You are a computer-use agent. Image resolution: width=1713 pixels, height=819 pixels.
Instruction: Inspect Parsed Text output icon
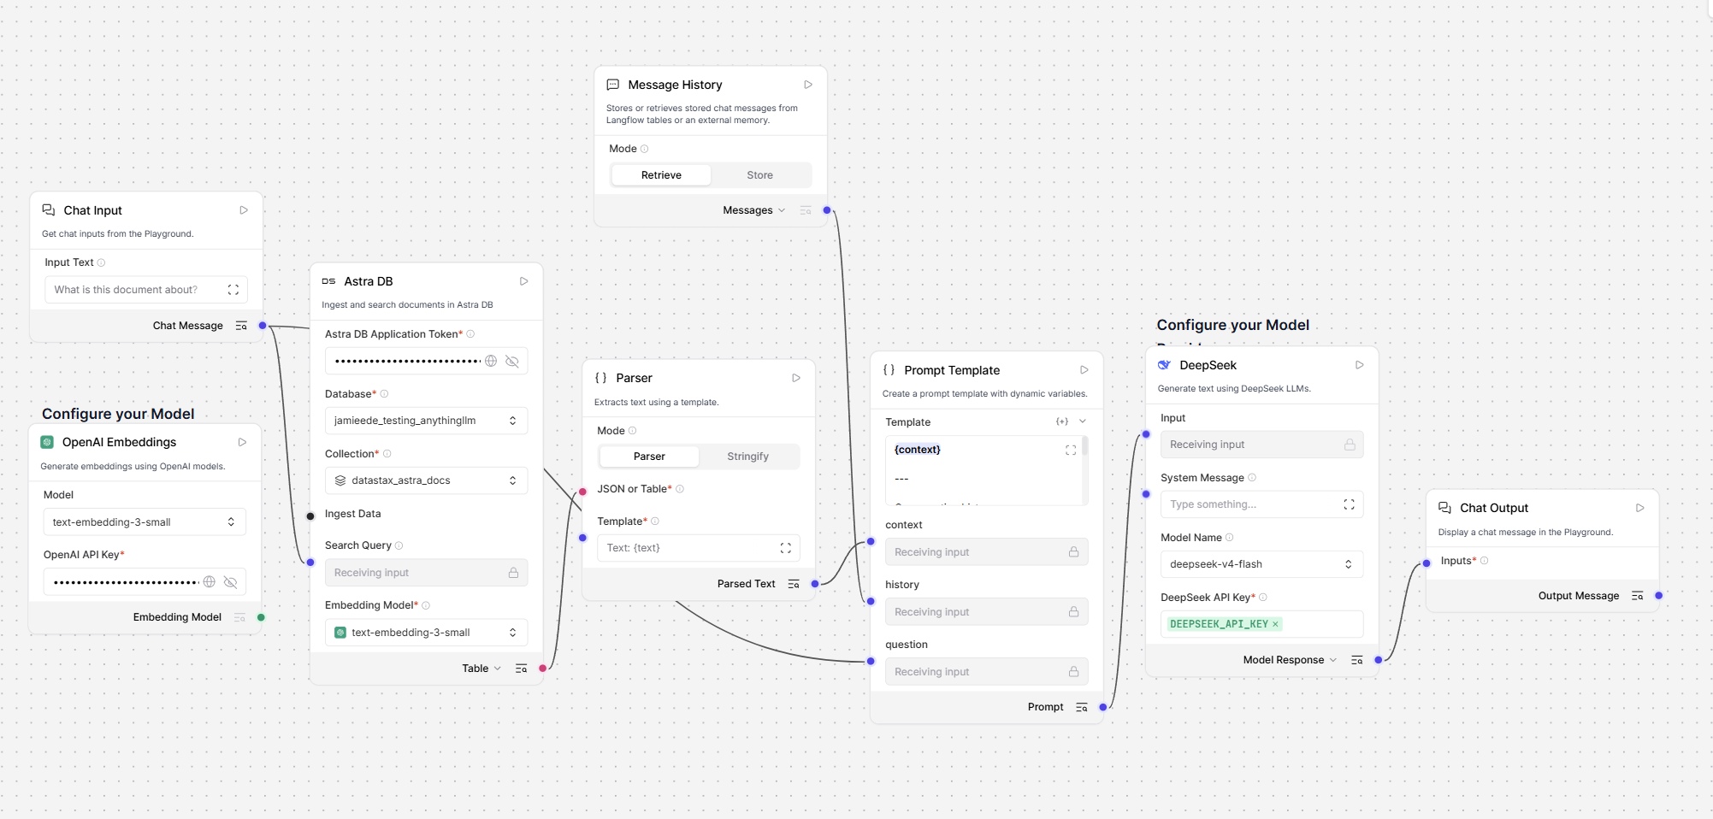pos(794,584)
